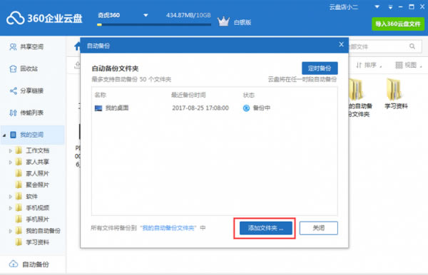Open 共享空间 in the sidebar
The width and height of the screenshot is (428, 275).
click(x=31, y=47)
